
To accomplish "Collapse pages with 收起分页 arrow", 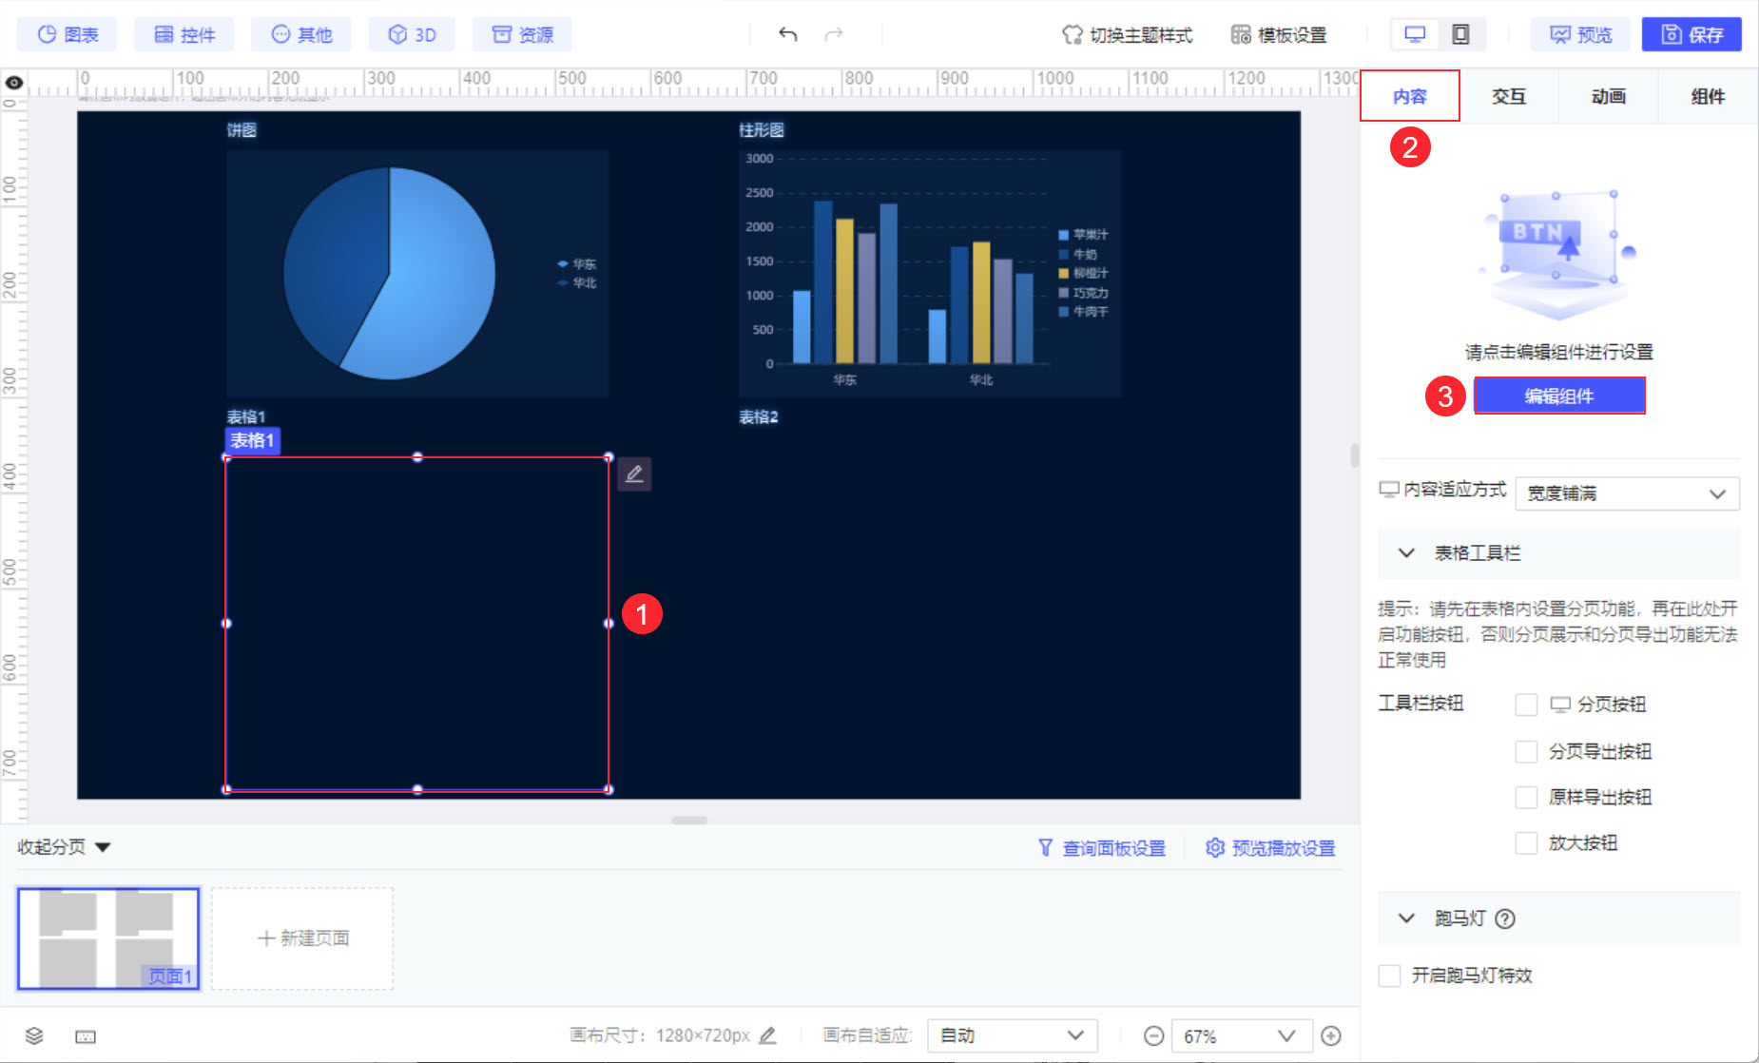I will (x=103, y=847).
